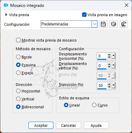This screenshot has width=132, height=133.
Task: Click the Cancelar button
Action: pos(68,125)
